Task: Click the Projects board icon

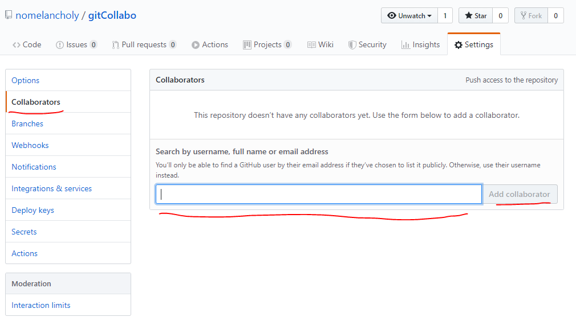Action: coord(247,45)
